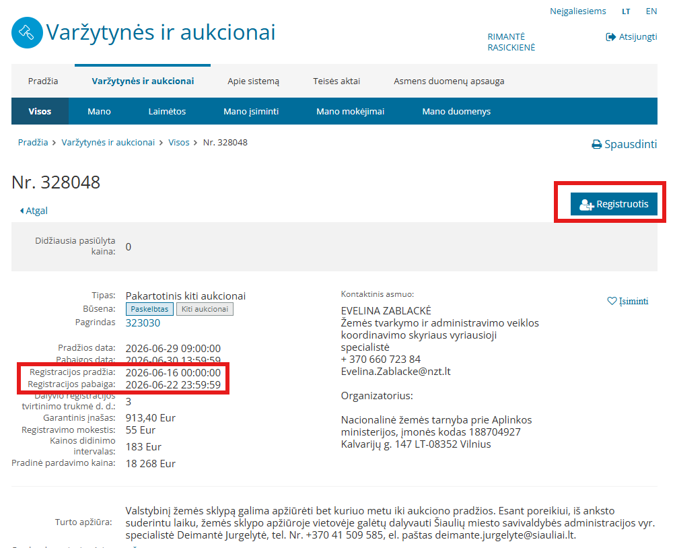675x548 pixels.
Task: Open the Teisės aktai menu item
Action: [x=336, y=81]
